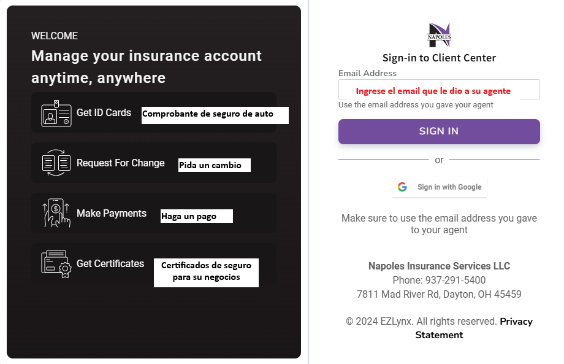Open the Get ID Cards option
Screen dimensions: 564x364
(x=104, y=113)
